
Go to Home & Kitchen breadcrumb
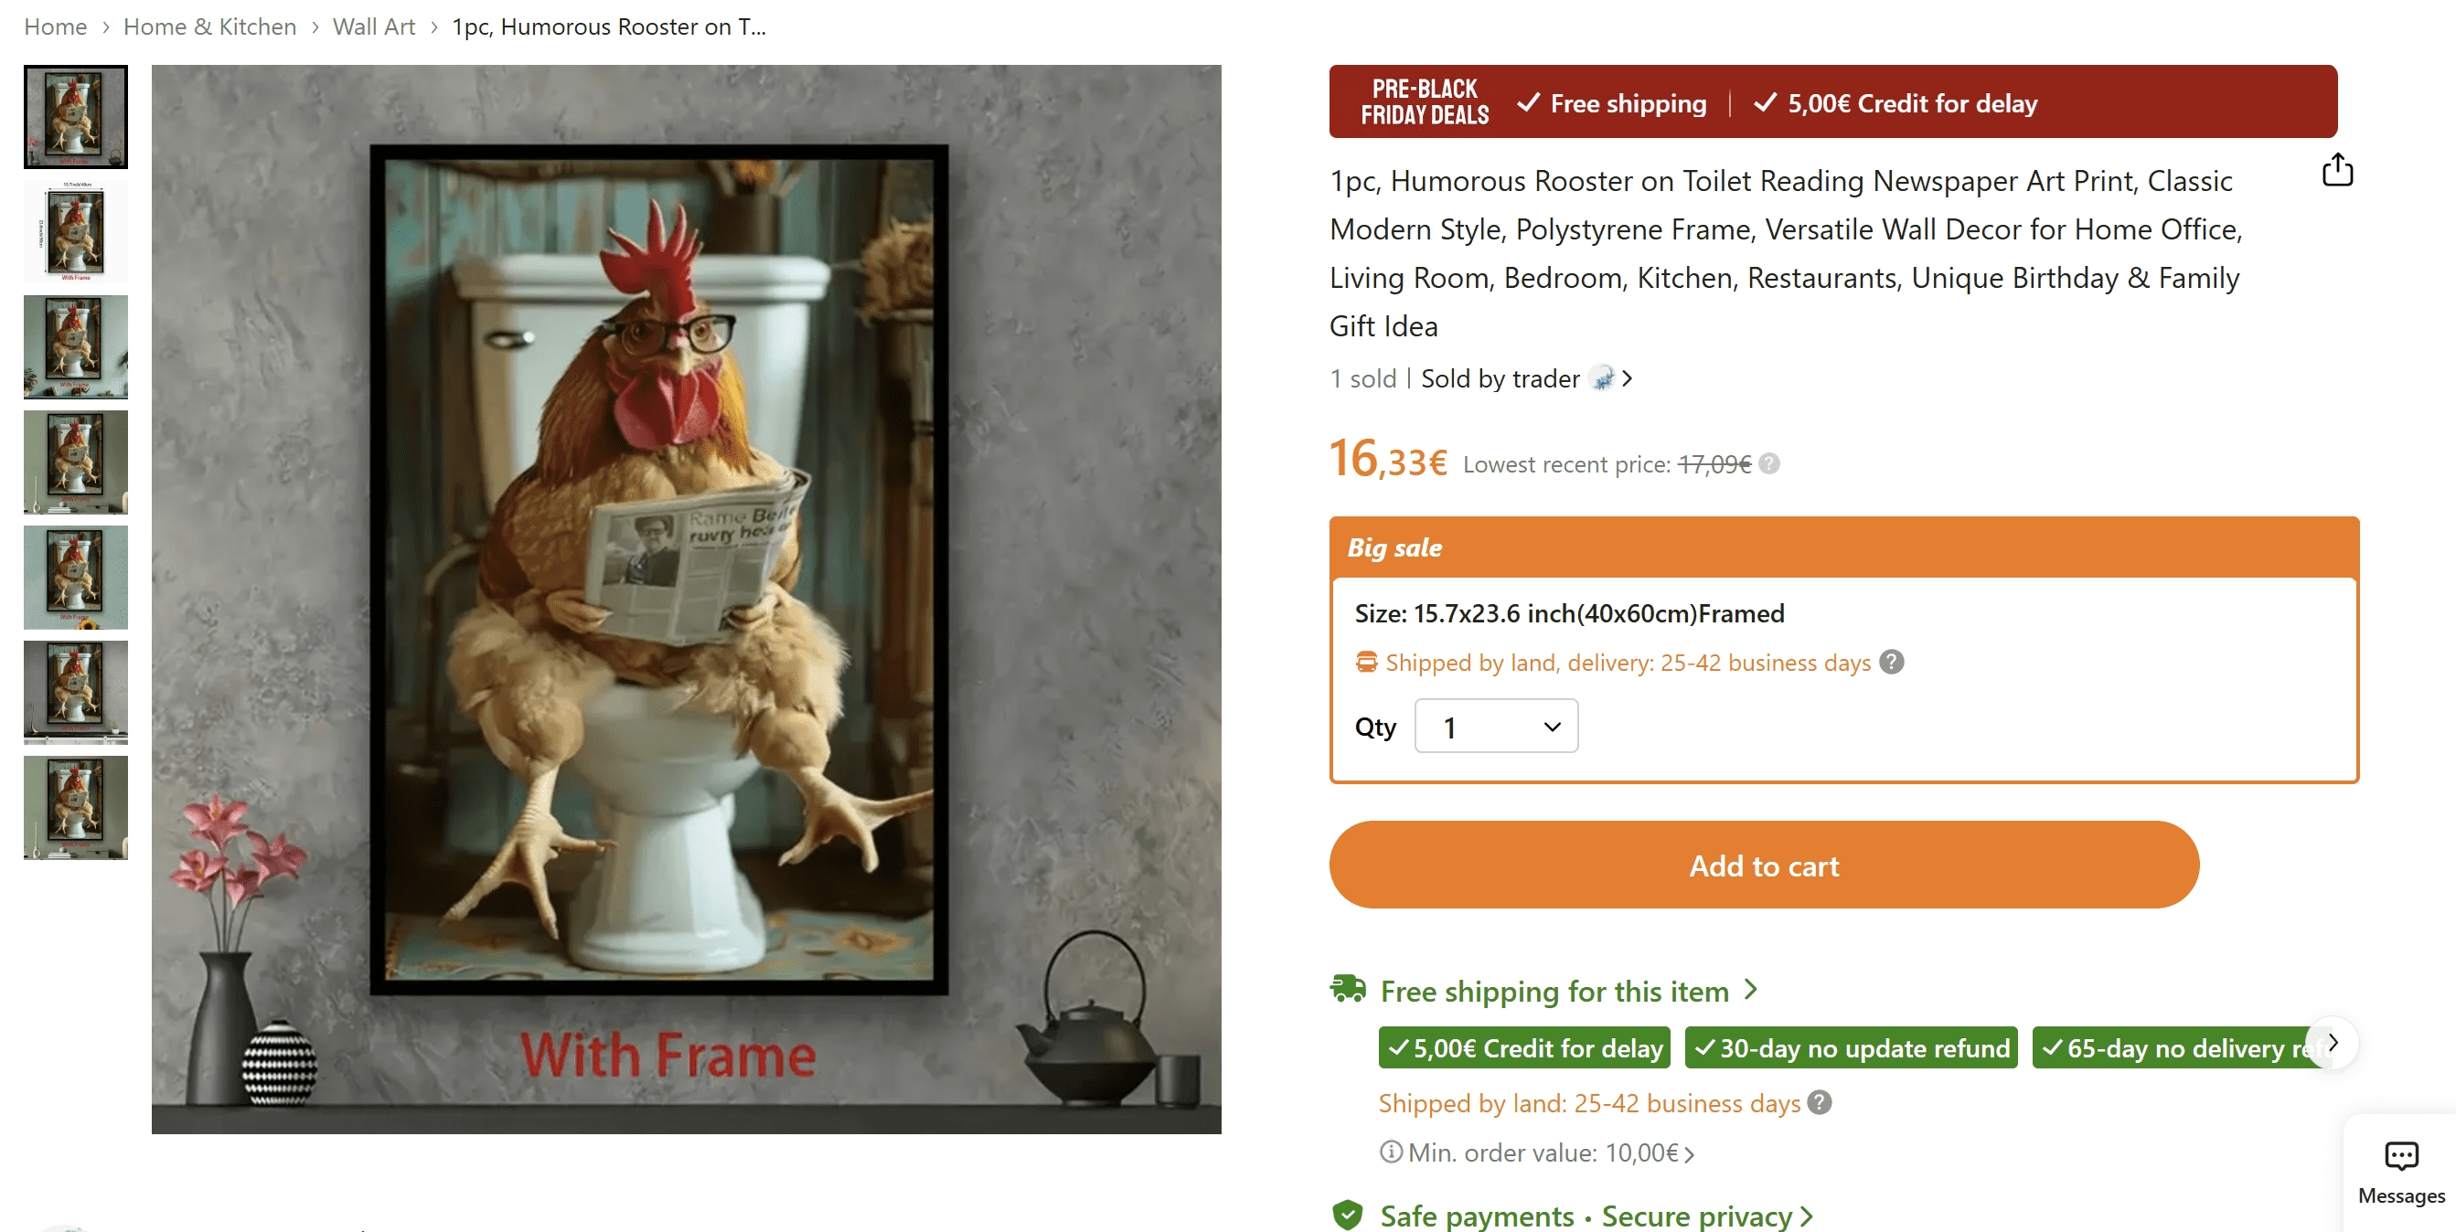click(209, 27)
